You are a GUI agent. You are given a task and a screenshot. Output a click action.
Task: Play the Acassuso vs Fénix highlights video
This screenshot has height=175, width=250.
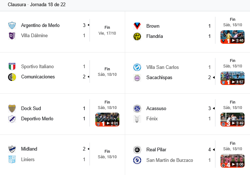click(x=232, y=120)
